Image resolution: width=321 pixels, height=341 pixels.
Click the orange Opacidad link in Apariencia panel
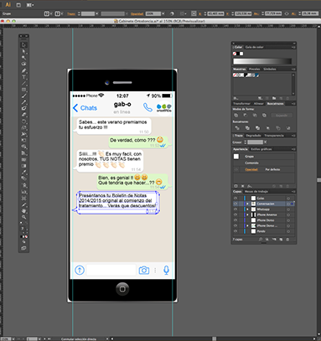(251, 169)
